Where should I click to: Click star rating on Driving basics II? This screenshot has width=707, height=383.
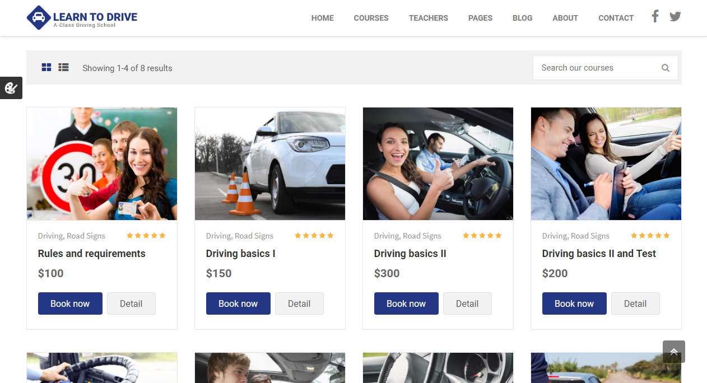(x=482, y=236)
